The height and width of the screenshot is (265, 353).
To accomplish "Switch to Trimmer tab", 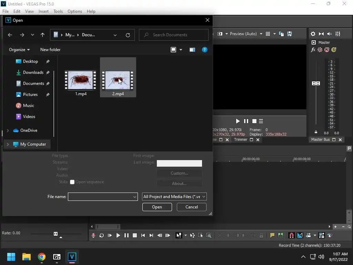I will [x=240, y=139].
